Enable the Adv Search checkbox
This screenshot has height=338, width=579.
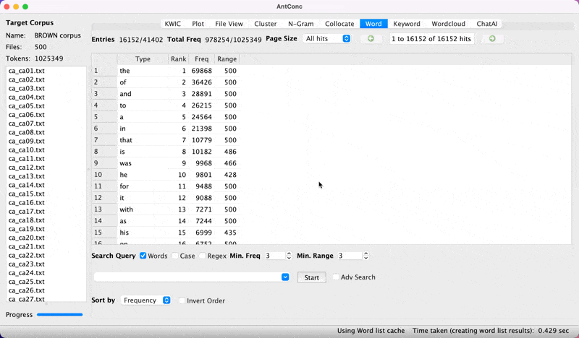336,277
